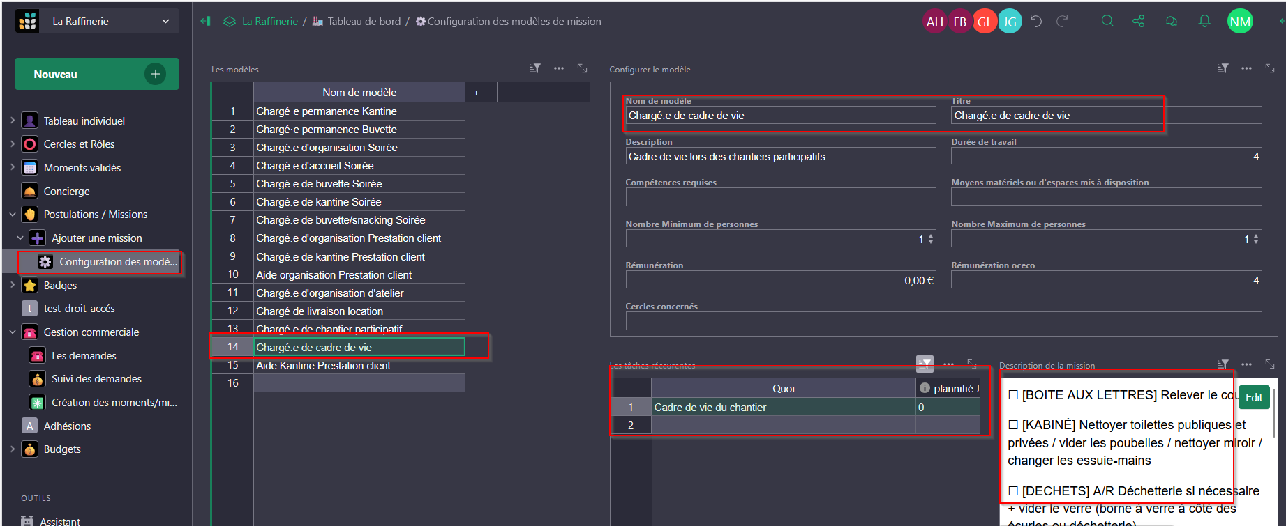Image resolution: width=1286 pixels, height=526 pixels.
Task: Tick the KABINÉ task checkbox
Action: pos(1013,425)
